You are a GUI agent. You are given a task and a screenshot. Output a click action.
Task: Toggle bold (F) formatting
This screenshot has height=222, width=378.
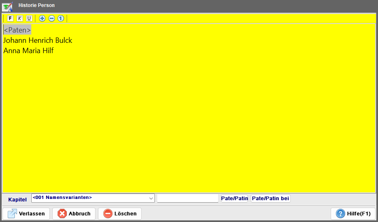coord(10,19)
